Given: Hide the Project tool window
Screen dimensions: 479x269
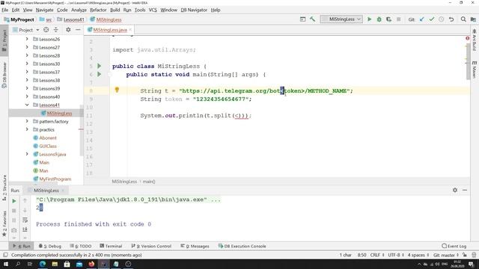Looking at the screenshot, I should click(78, 30).
